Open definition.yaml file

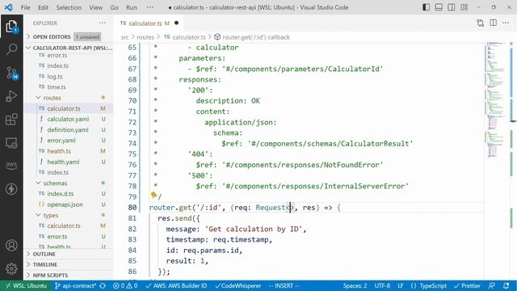[68, 129]
